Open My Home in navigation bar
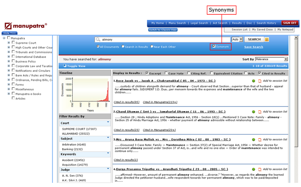The height and width of the screenshot is (187, 301). point(157,23)
